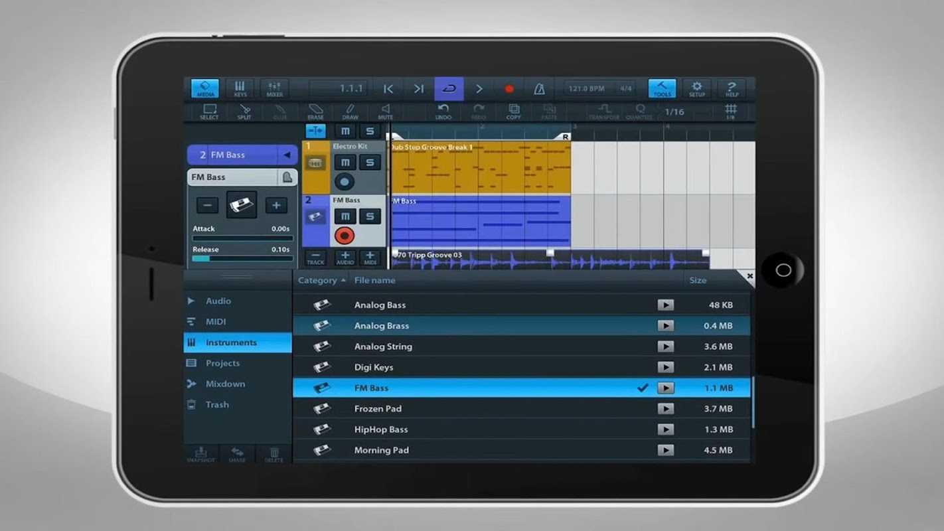This screenshot has width=944, height=531.
Task: Collapse the FM Bass inspector arrow
Action: coord(287,155)
